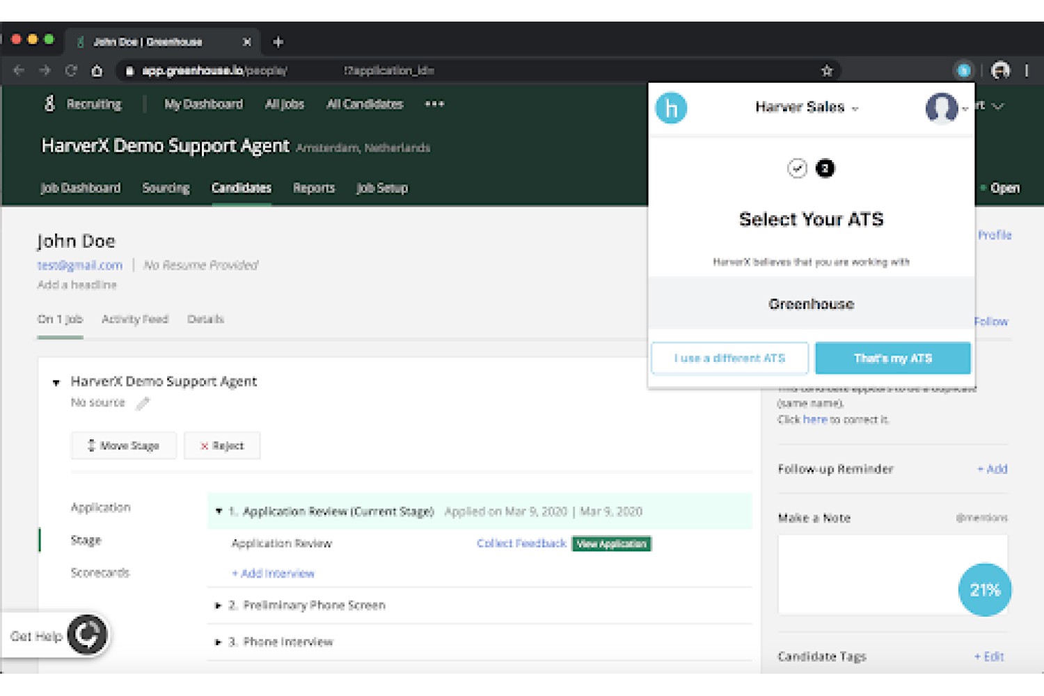Open the candidate Details tab
Image resolution: width=1044 pixels, height=696 pixels.
pyautogui.click(x=205, y=319)
